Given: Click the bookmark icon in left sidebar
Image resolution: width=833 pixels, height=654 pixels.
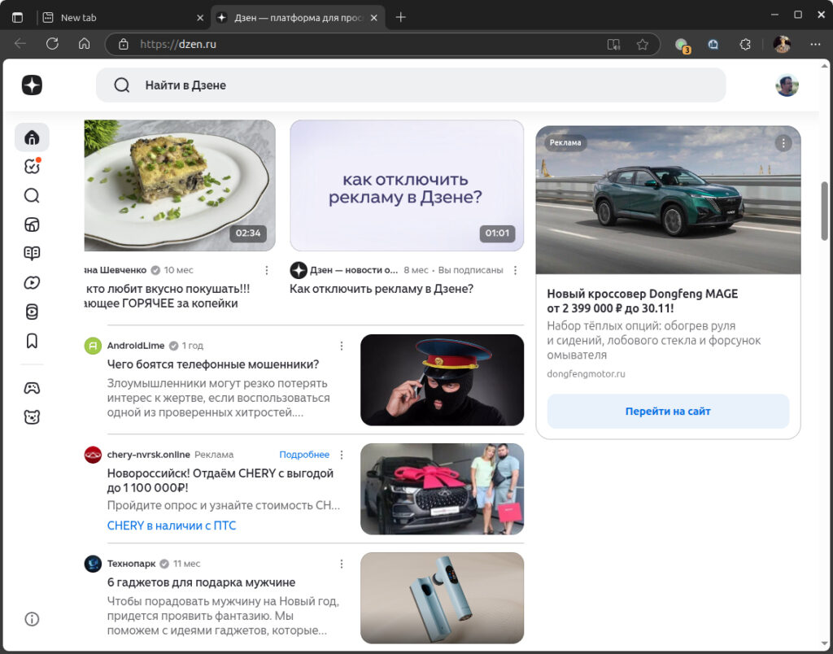Looking at the screenshot, I should 32,341.
